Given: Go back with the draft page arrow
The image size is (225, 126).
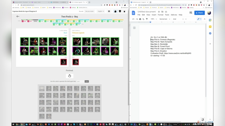Looking at the screenshot, I should coord(18,17).
